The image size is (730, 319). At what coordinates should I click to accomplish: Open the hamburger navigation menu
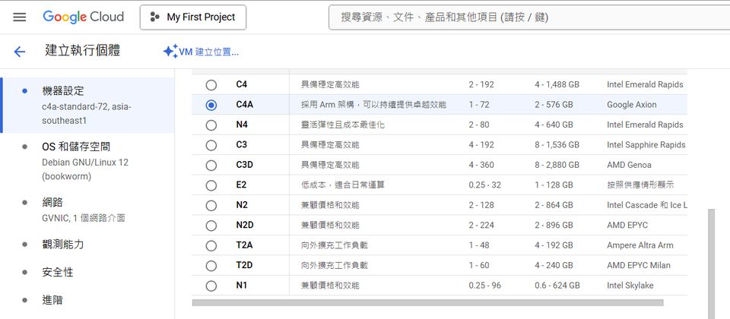click(20, 17)
